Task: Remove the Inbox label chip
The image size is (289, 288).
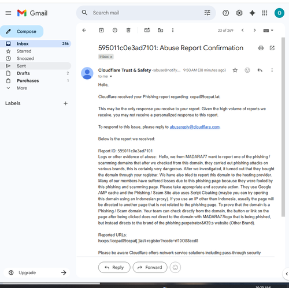Action: tap(111, 57)
